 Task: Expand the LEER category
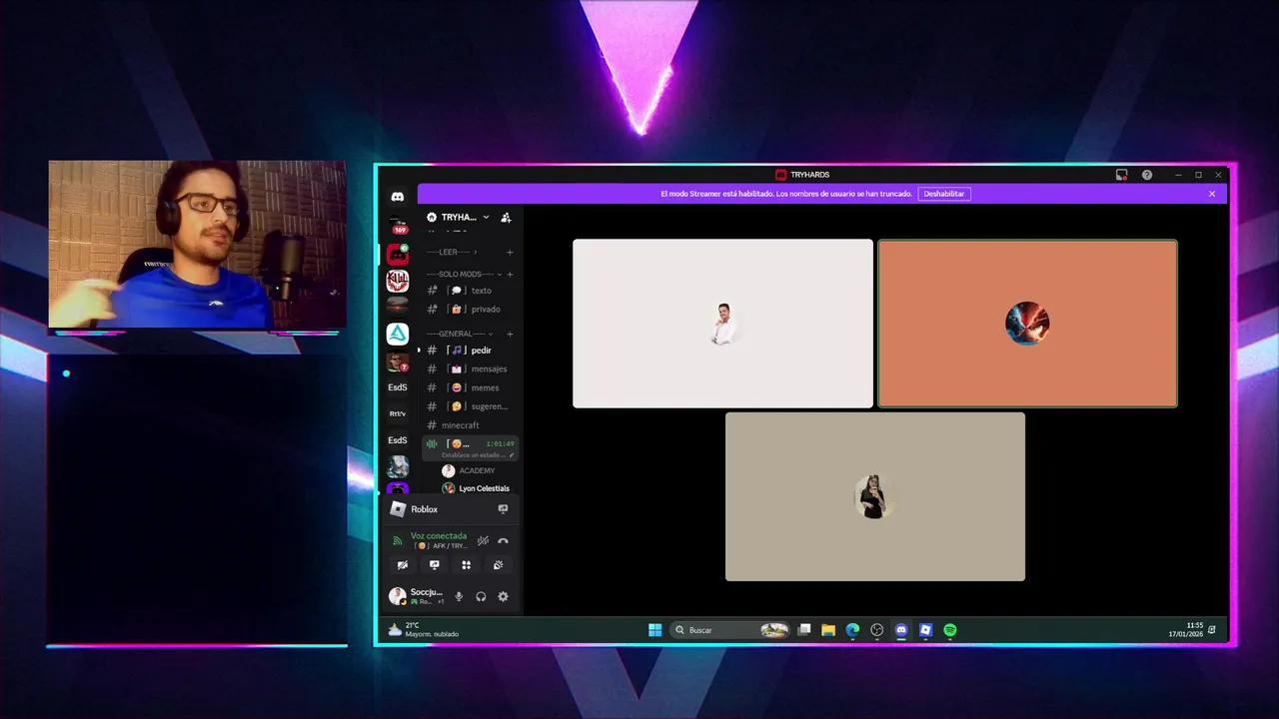[x=450, y=252]
